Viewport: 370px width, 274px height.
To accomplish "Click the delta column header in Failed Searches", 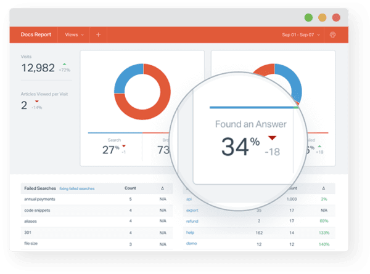I will pyautogui.click(x=162, y=188).
